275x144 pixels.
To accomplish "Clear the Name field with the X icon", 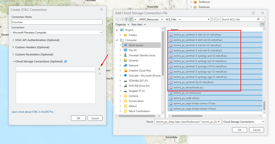I will pos(219,122).
